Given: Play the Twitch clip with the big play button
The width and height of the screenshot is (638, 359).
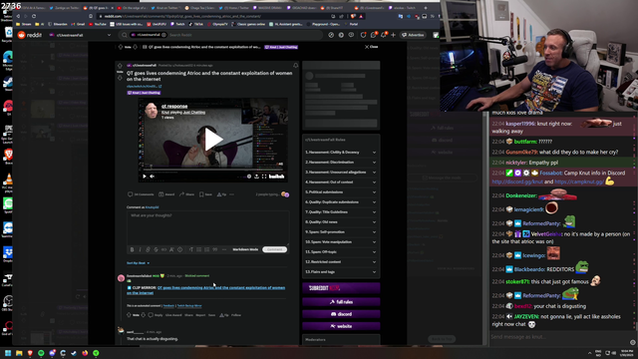Looking at the screenshot, I should [213, 140].
